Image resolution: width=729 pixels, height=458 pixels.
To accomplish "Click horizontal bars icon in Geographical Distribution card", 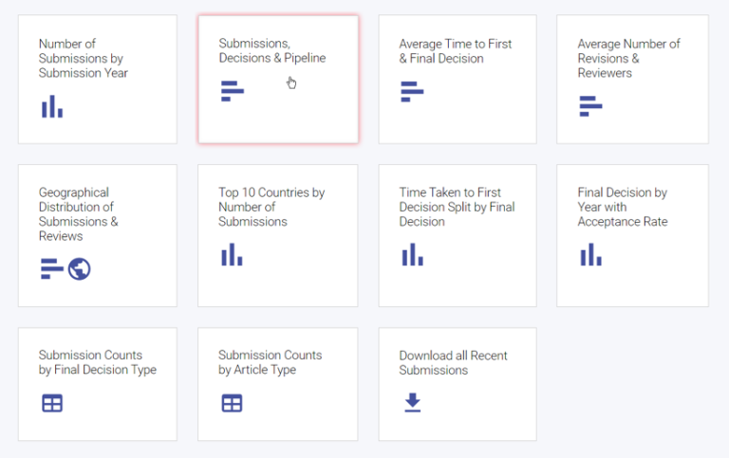I will pos(52,269).
